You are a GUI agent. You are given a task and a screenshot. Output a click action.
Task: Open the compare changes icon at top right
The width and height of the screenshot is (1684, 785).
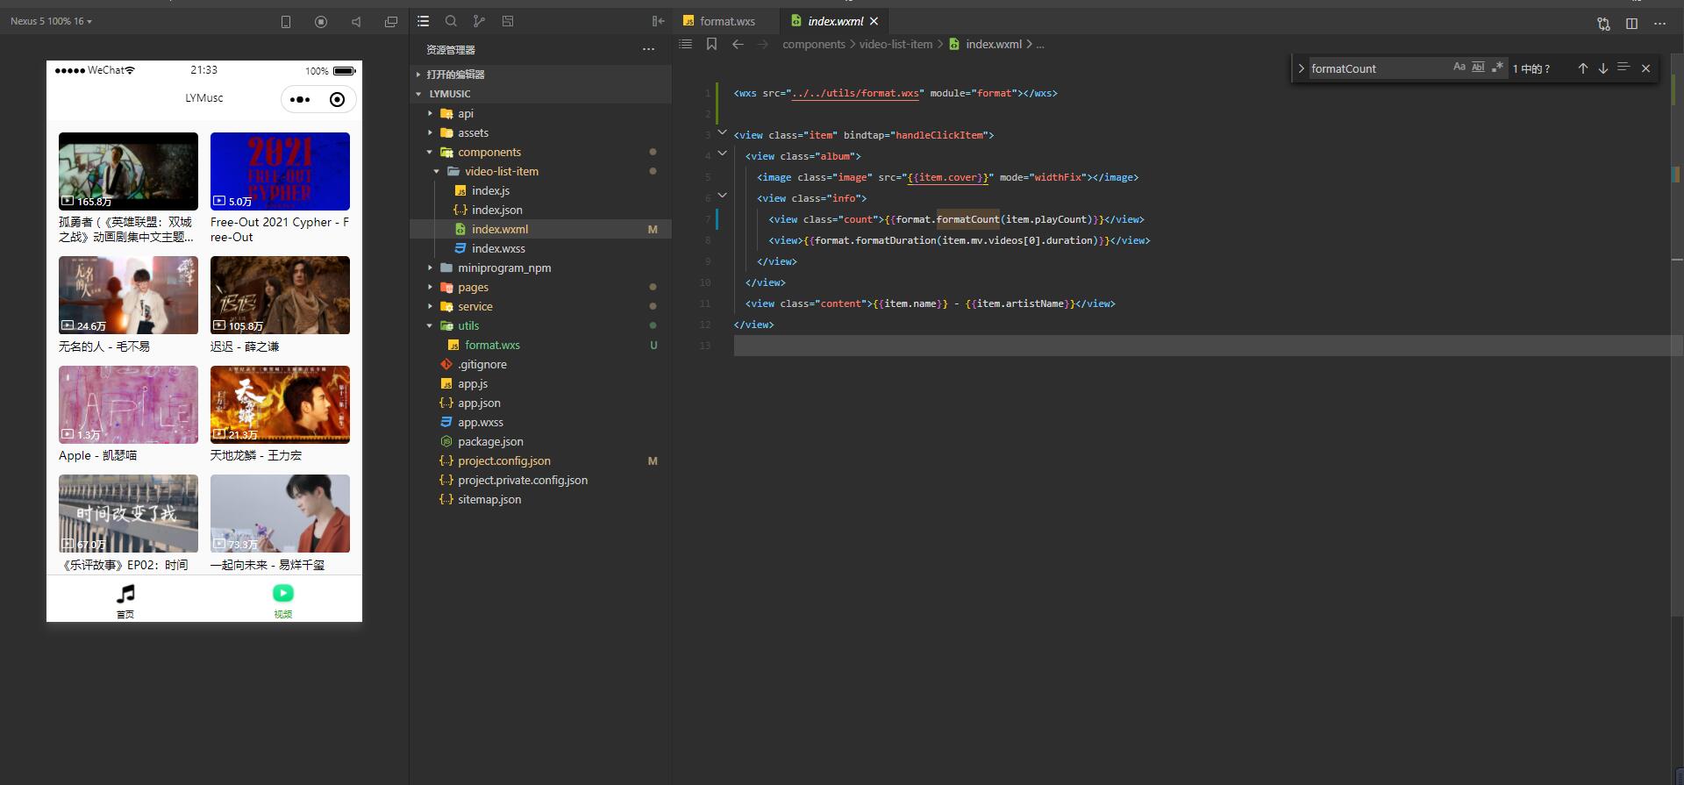click(x=1603, y=24)
